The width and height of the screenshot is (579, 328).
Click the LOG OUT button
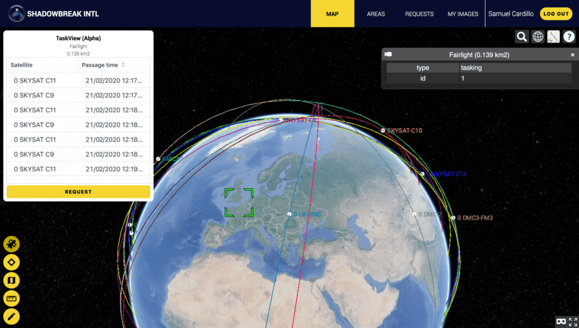(x=555, y=14)
